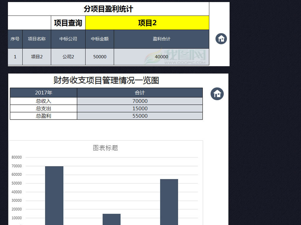Select the 图表标题 chart title
301x225 pixels.
coord(106,148)
